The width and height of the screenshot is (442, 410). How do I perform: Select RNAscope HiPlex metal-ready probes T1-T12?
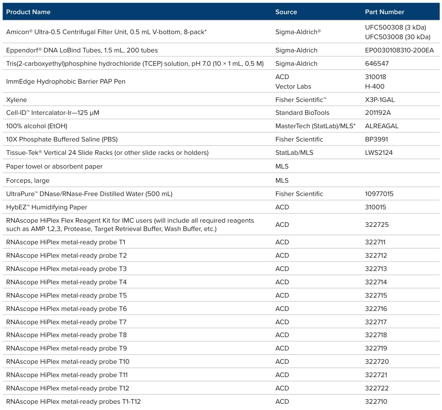pyautogui.click(x=73, y=402)
